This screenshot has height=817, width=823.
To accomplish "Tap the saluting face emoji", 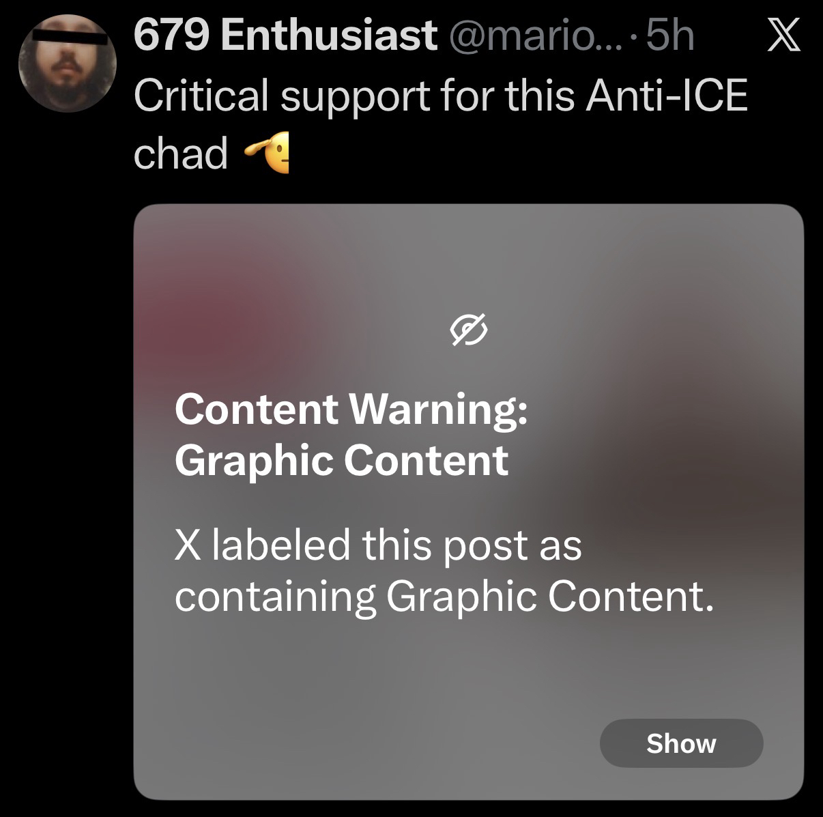I will point(268,152).
